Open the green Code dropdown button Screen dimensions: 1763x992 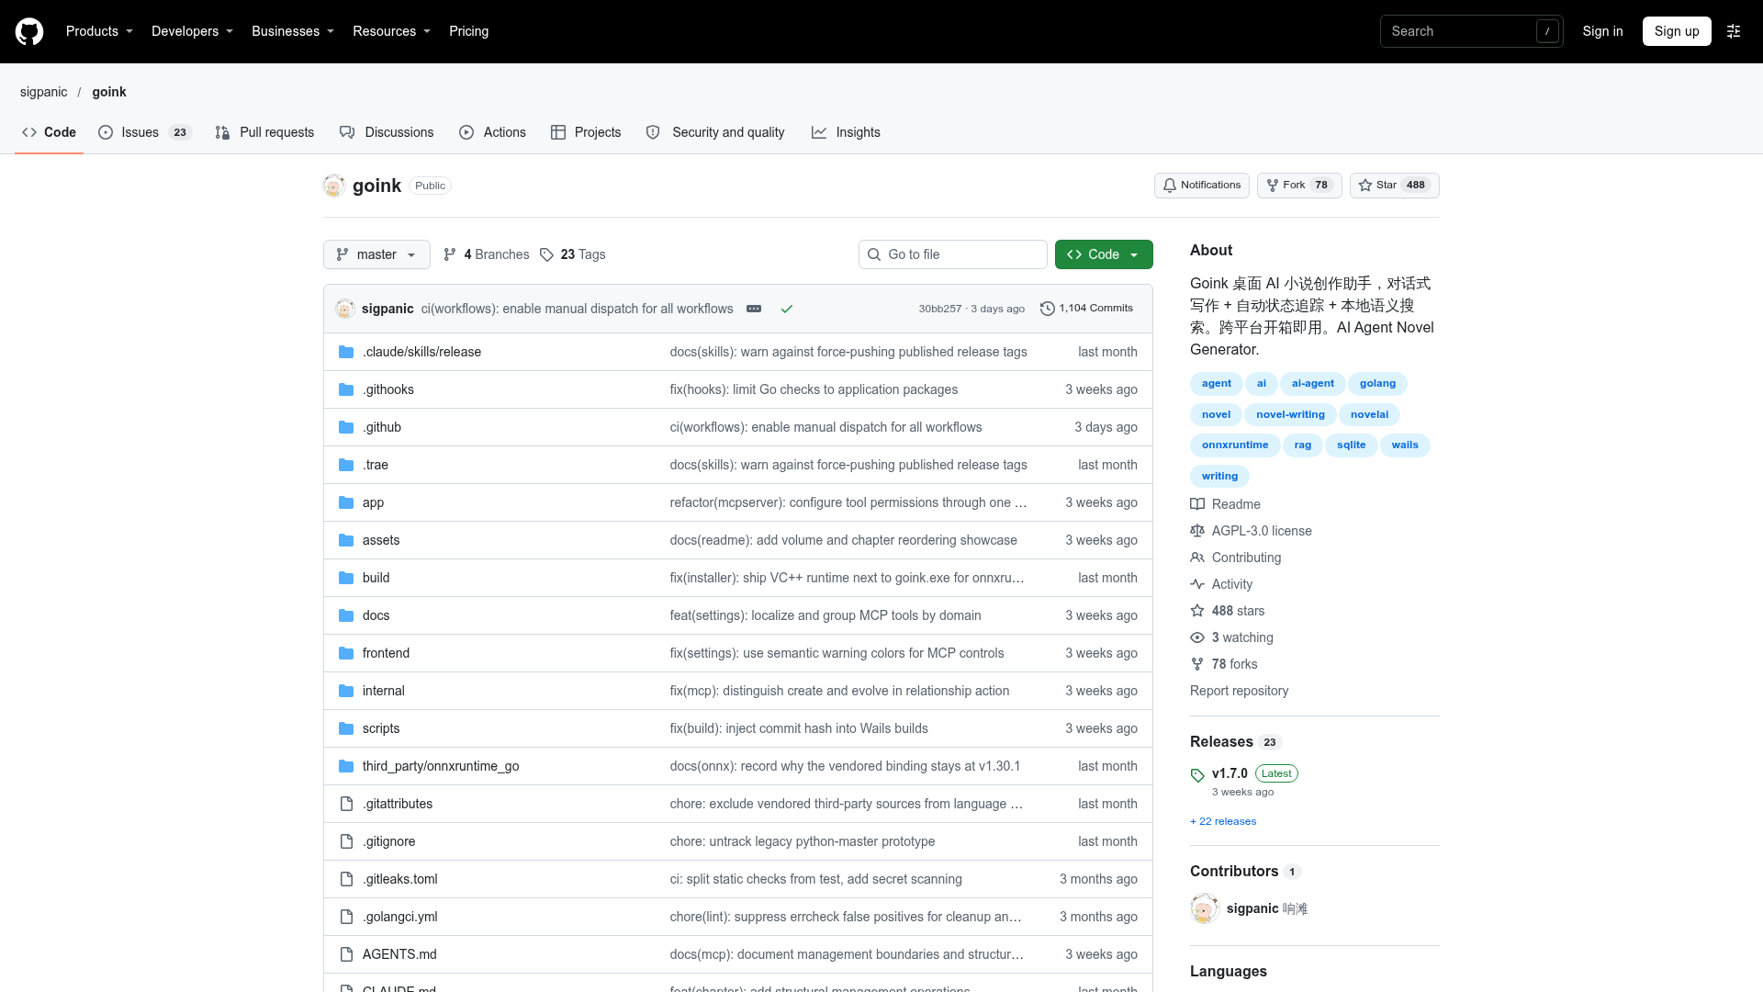(1104, 254)
